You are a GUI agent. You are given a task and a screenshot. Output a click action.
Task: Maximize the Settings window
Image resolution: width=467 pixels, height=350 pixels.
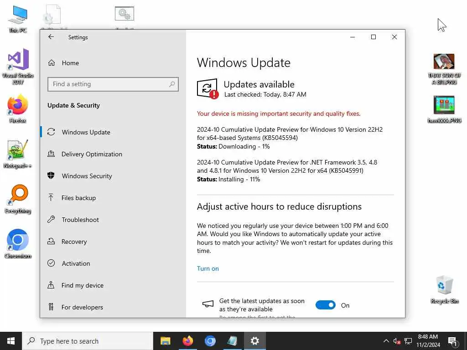[x=374, y=37]
